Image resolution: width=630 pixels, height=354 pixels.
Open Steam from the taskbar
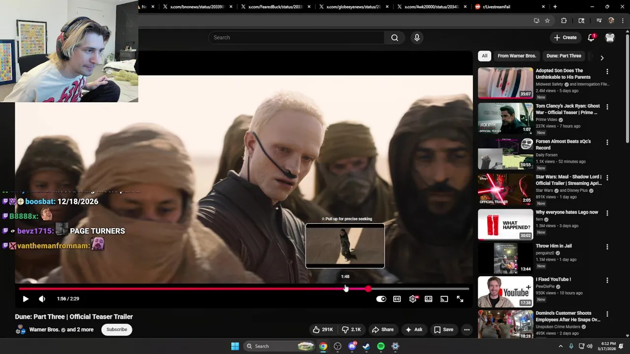366,346
